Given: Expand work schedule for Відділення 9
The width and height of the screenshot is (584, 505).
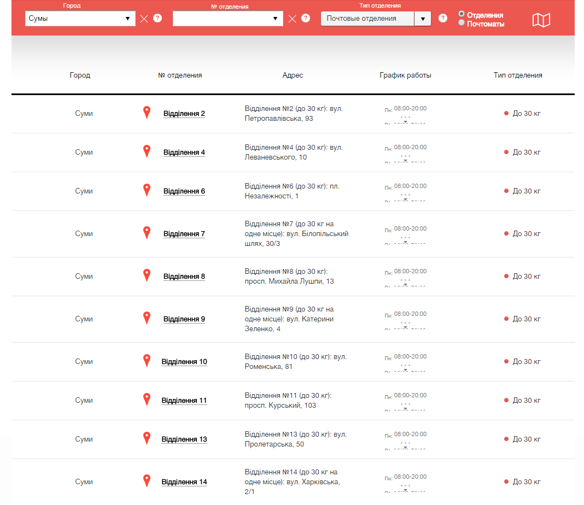Looking at the screenshot, I should coord(405,325).
